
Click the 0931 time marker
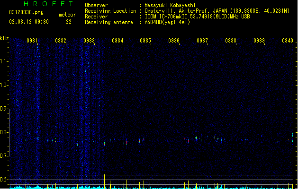(x=32, y=41)
